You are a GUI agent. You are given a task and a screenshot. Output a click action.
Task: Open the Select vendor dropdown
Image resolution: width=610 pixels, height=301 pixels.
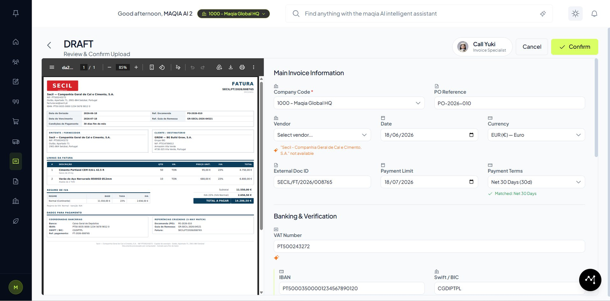[x=322, y=135]
